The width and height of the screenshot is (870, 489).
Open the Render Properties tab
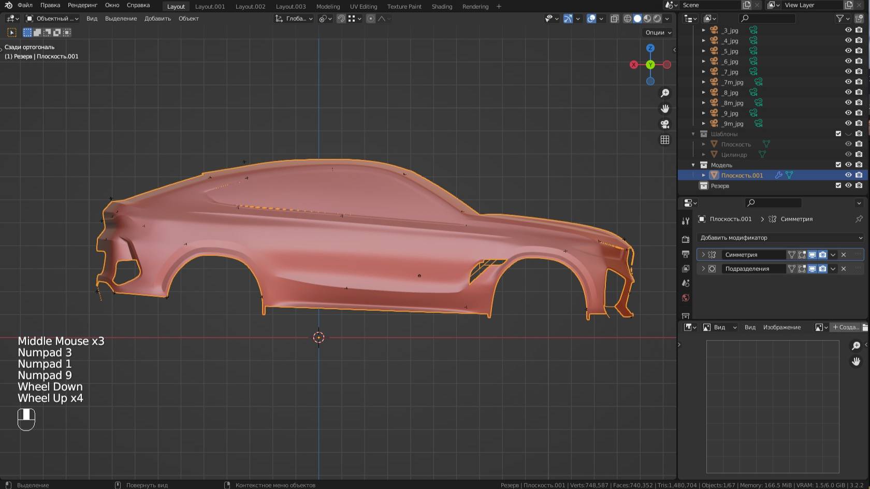pos(685,239)
